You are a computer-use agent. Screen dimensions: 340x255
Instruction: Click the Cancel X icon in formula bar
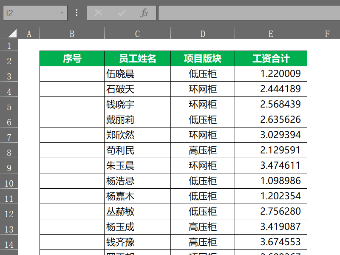[99, 13]
